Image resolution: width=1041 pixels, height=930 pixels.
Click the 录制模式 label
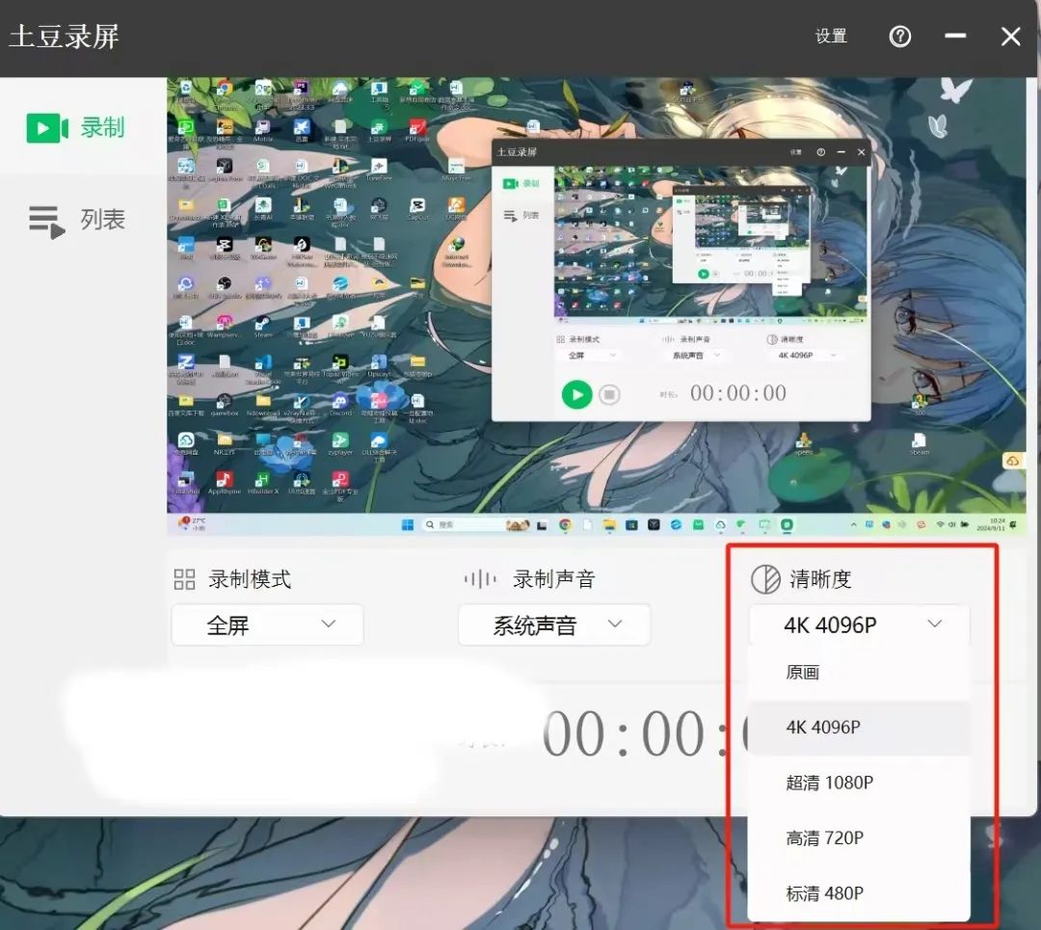[250, 579]
